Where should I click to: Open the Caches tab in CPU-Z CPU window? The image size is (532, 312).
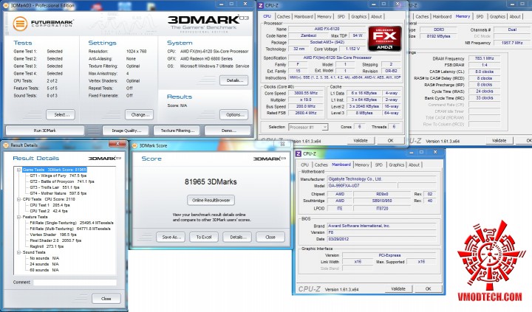(x=283, y=16)
